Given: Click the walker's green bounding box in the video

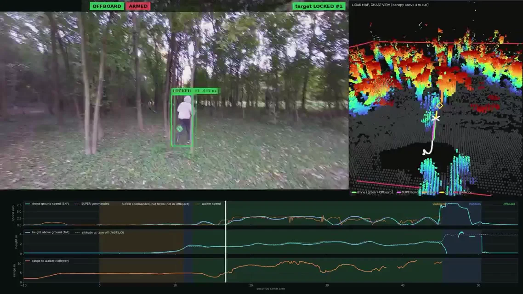Looking at the screenshot, I should 182,121.
